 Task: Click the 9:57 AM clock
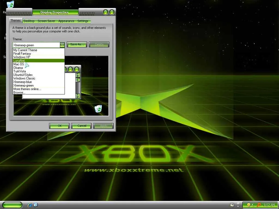pos(269,205)
